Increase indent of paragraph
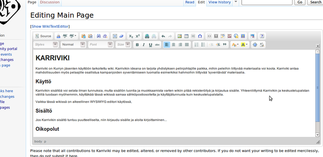 click(218, 45)
